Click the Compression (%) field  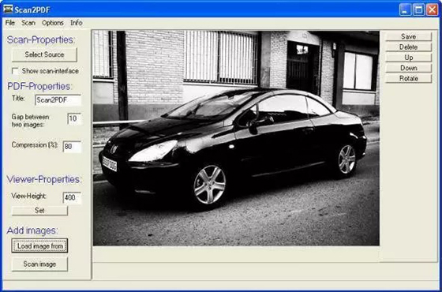coord(72,147)
